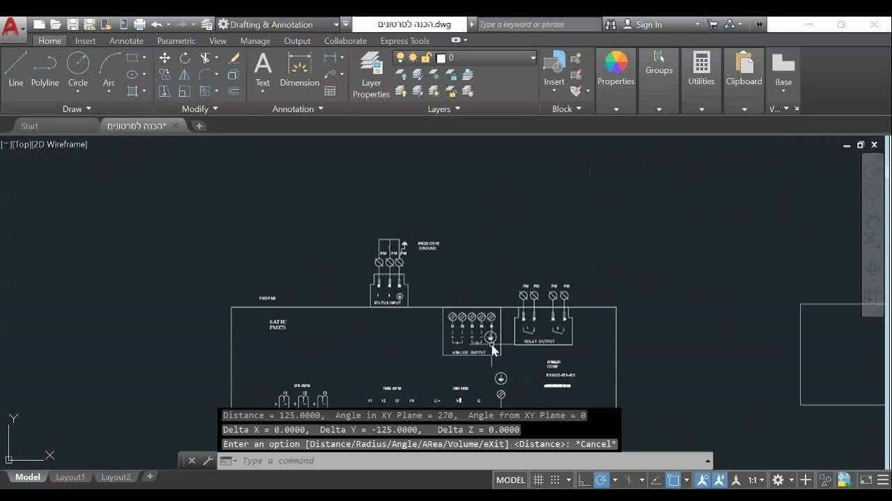
Task: Click the Erase tool icon
Action: click(x=234, y=58)
